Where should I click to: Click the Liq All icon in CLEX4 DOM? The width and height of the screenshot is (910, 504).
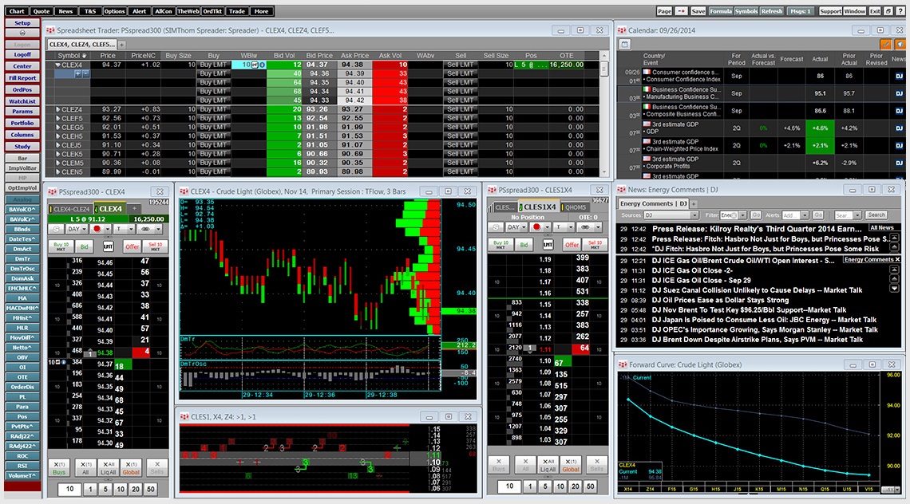pos(111,466)
